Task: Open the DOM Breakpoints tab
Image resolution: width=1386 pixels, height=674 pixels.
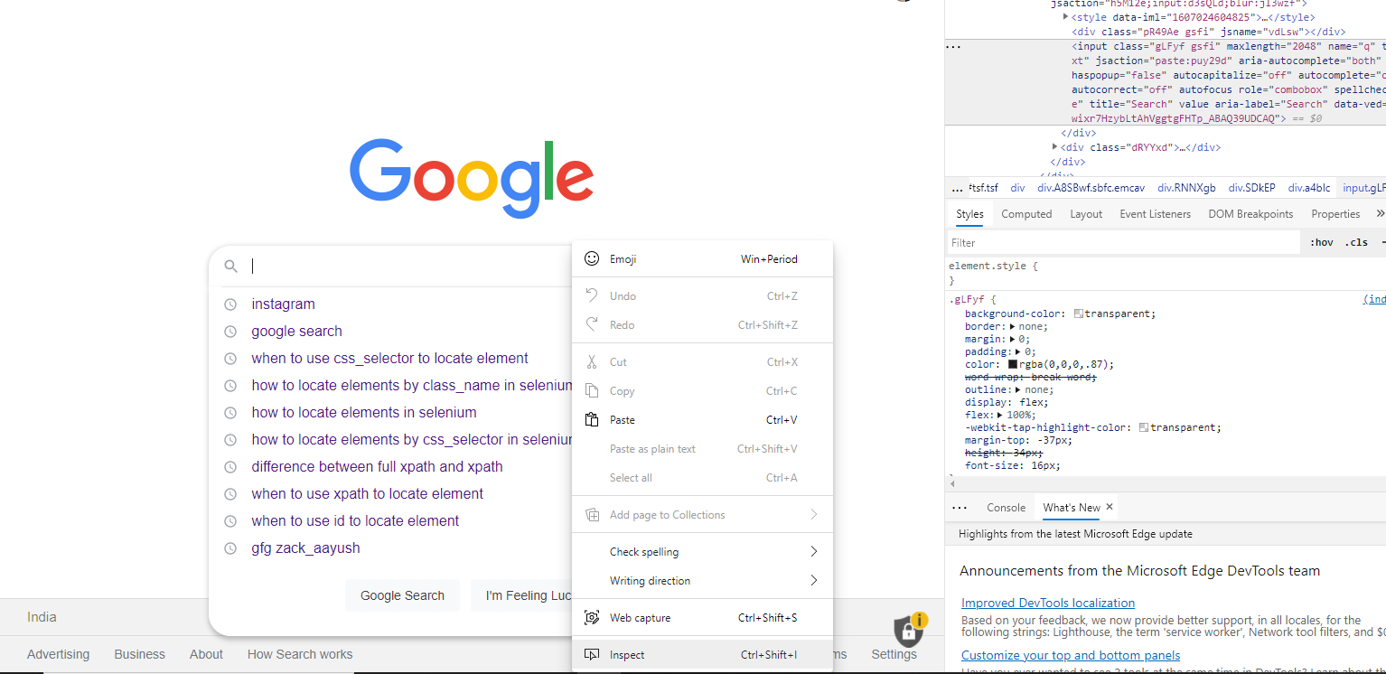Action: (1250, 214)
